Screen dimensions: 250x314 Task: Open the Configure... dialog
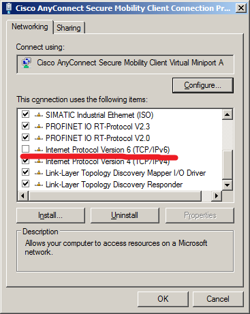[202, 85]
